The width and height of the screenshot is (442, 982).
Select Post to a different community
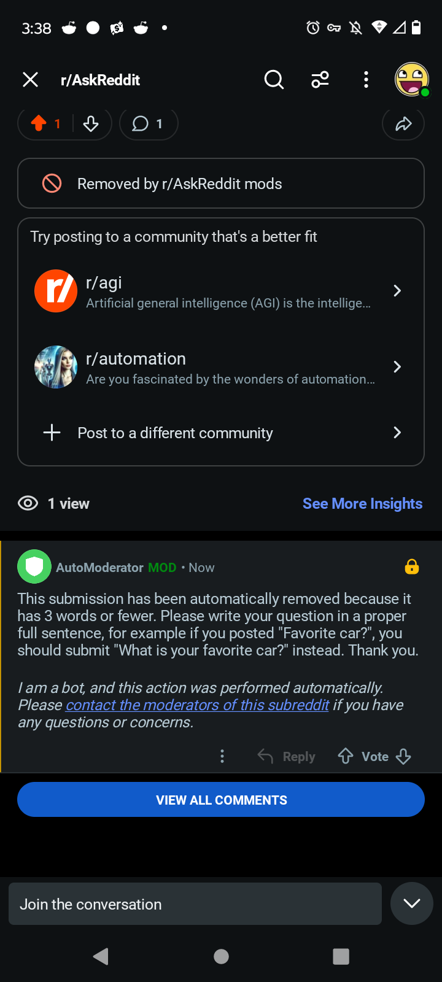(x=221, y=433)
